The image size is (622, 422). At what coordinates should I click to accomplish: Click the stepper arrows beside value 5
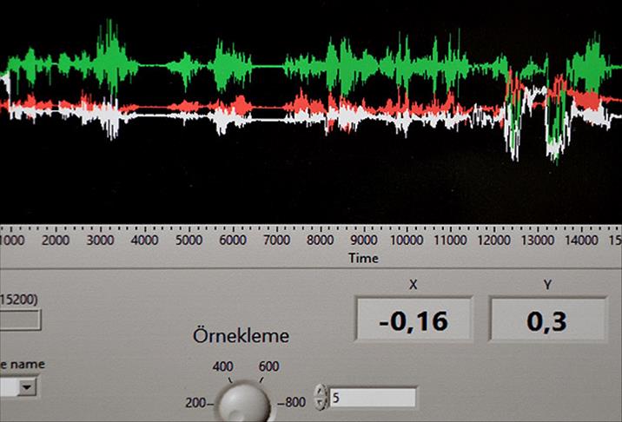pyautogui.click(x=321, y=398)
